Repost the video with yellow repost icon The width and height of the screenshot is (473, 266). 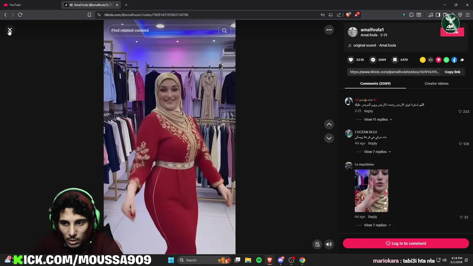423,60
